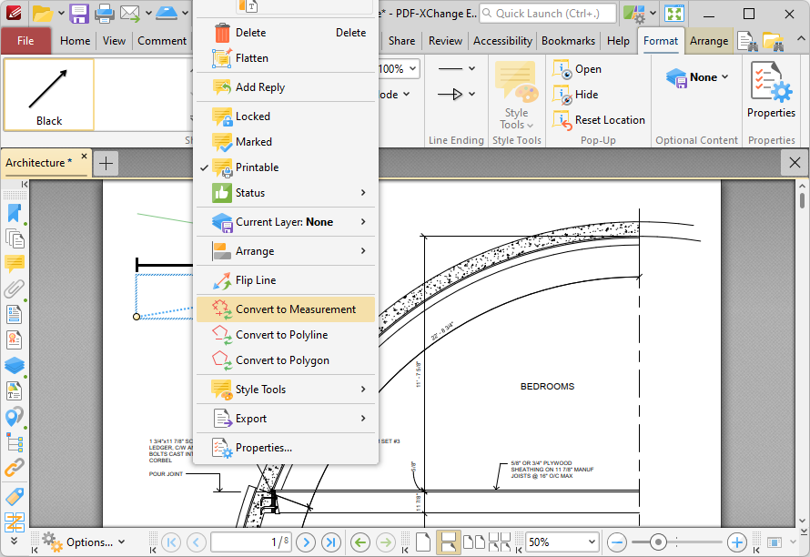810x557 pixels.
Task: Click the Find binoculars icon in ribbon
Action: [747, 41]
